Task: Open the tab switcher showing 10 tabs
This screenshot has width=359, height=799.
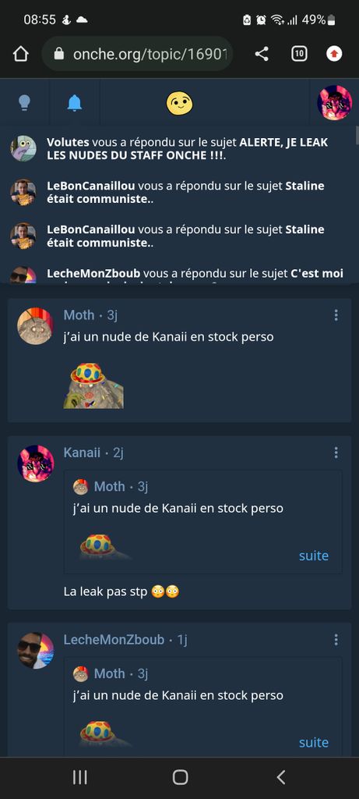Action: [x=299, y=54]
